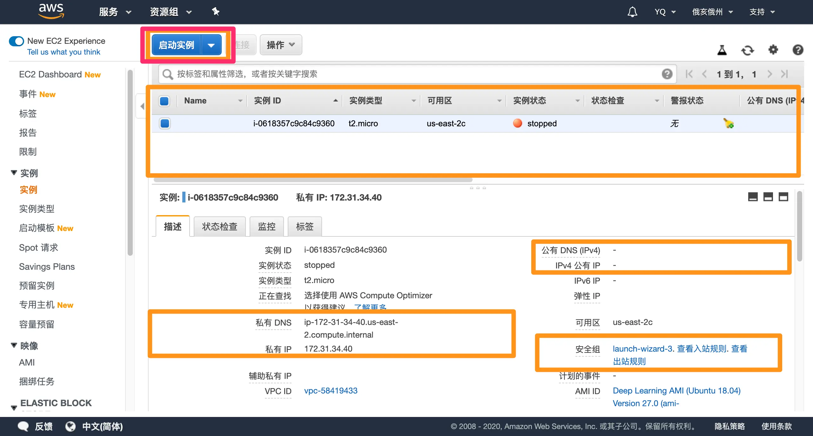813x436 pixels.
Task: Refresh the instance list
Action: point(747,50)
